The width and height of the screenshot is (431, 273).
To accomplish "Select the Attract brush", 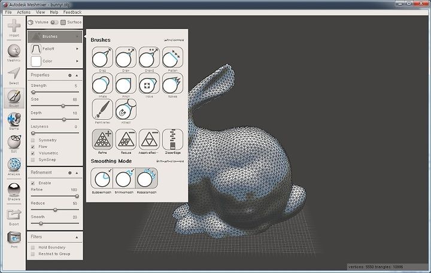I will point(126,110).
